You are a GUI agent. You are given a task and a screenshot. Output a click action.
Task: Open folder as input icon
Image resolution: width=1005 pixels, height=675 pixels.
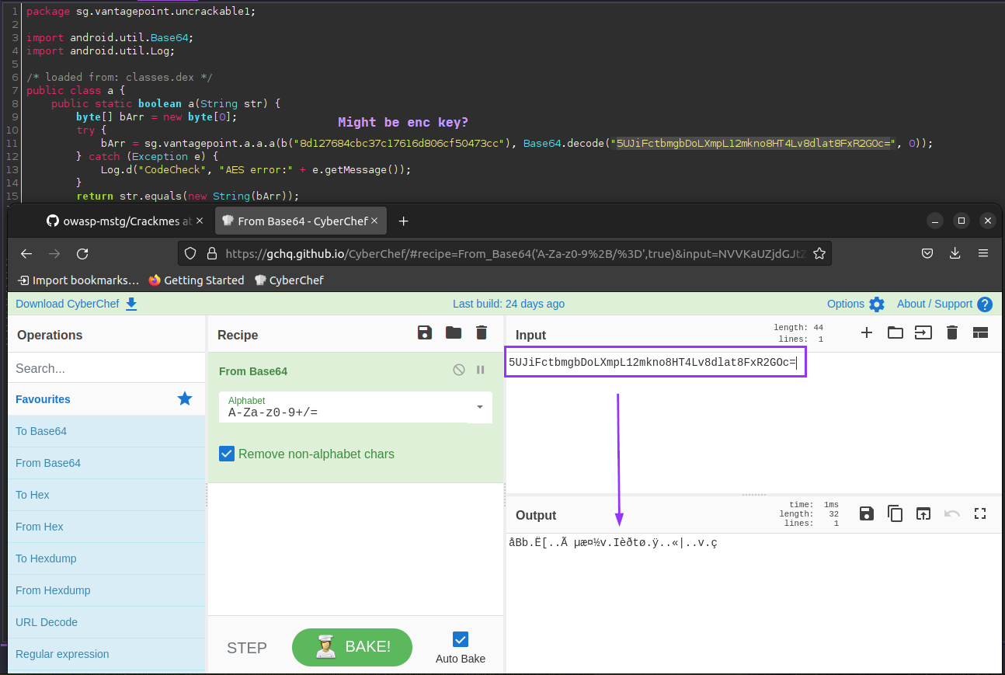[x=895, y=333]
